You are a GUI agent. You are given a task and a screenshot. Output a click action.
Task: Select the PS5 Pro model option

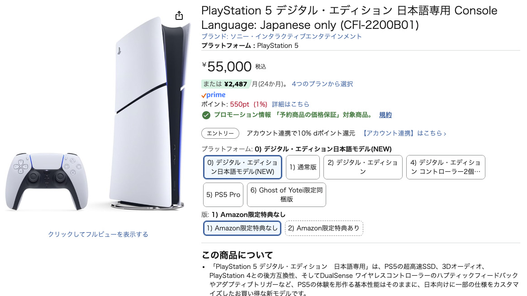pyautogui.click(x=223, y=194)
